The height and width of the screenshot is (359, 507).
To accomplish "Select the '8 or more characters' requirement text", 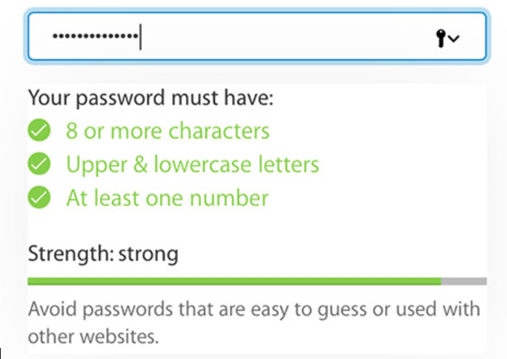I will point(167,131).
